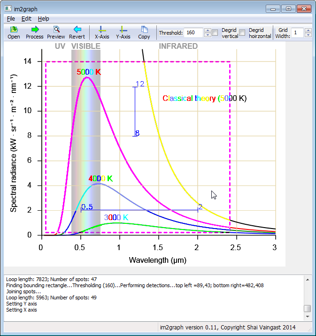This screenshot has height=336, width=316.
Task: Decrease Threshold with the down arrow
Action: pos(208,35)
